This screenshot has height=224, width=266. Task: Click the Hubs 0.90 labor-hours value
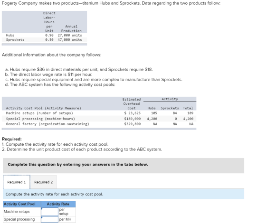49,35
